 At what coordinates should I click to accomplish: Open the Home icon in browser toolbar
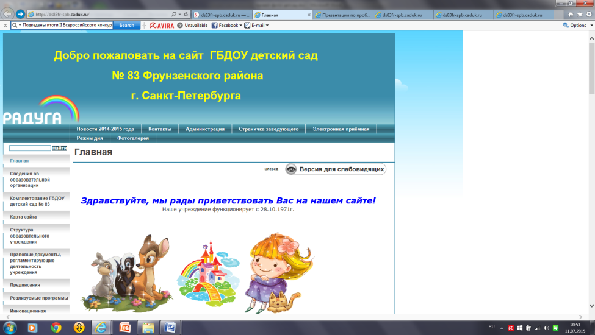tap(571, 15)
